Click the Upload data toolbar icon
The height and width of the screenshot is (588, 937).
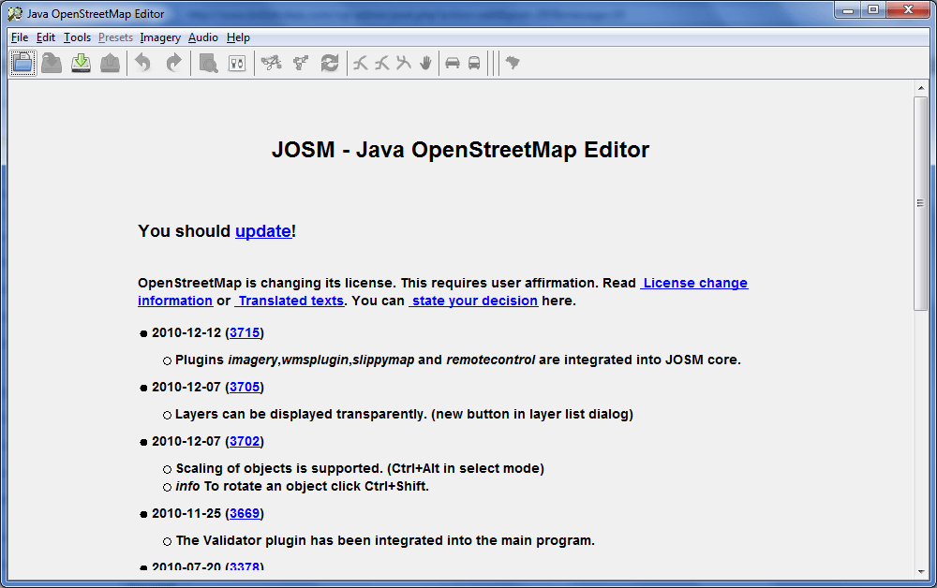click(x=110, y=63)
